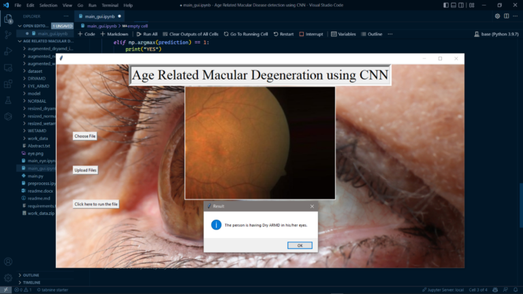Expand the model folder
523x294 pixels.
[33, 94]
